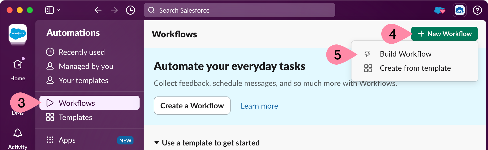The height and width of the screenshot is (150, 488).
Task: Click the Search Salesforce field
Action: [x=239, y=10]
